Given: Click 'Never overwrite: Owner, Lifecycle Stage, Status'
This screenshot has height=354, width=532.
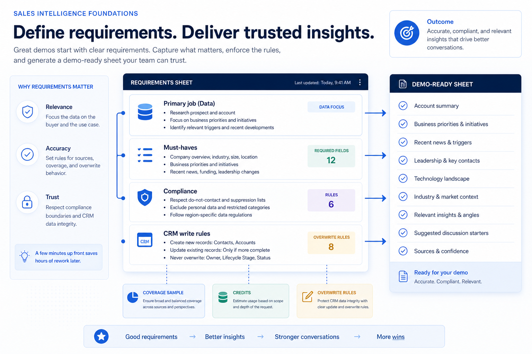Looking at the screenshot, I should [220, 258].
